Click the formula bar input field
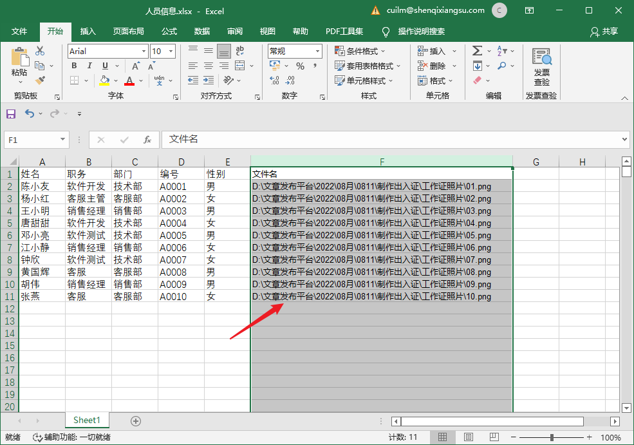 click(391, 140)
